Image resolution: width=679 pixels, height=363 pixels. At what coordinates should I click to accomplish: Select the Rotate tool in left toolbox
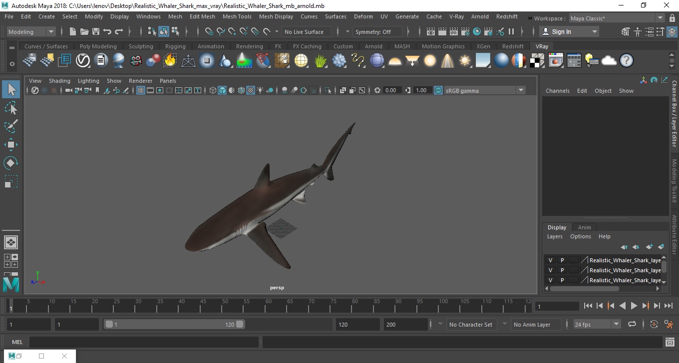click(11, 163)
